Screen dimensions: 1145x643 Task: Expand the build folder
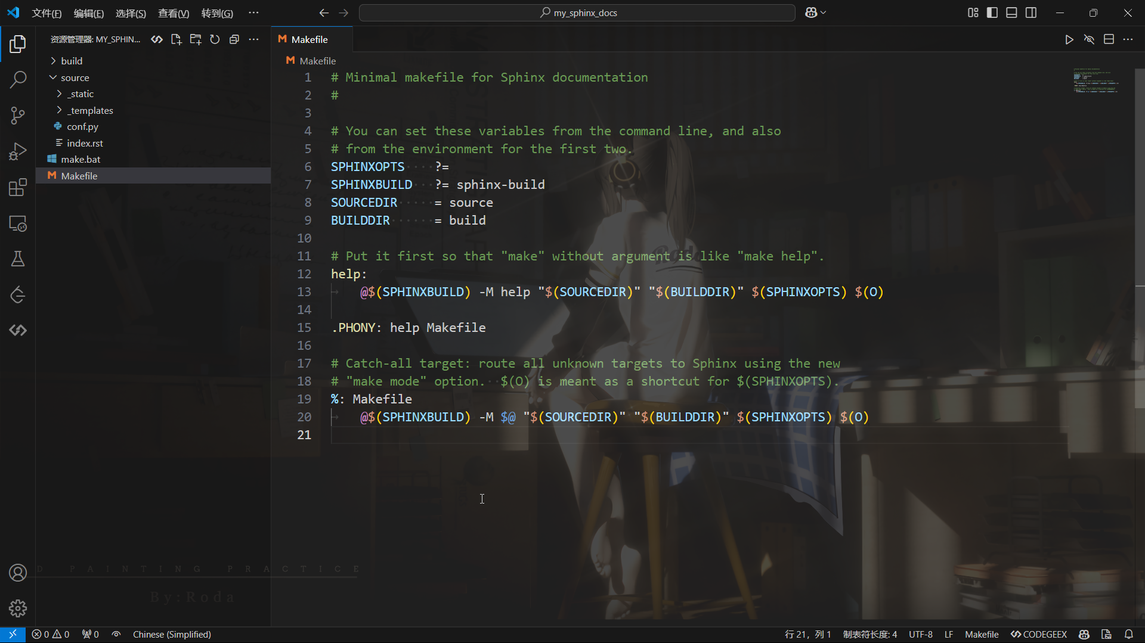(72, 61)
